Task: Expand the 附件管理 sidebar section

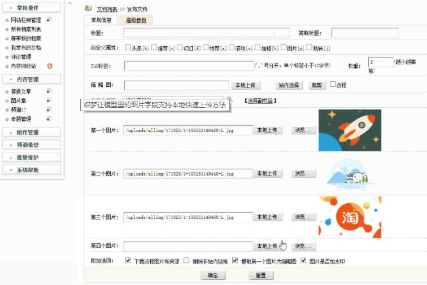Action: (32, 132)
